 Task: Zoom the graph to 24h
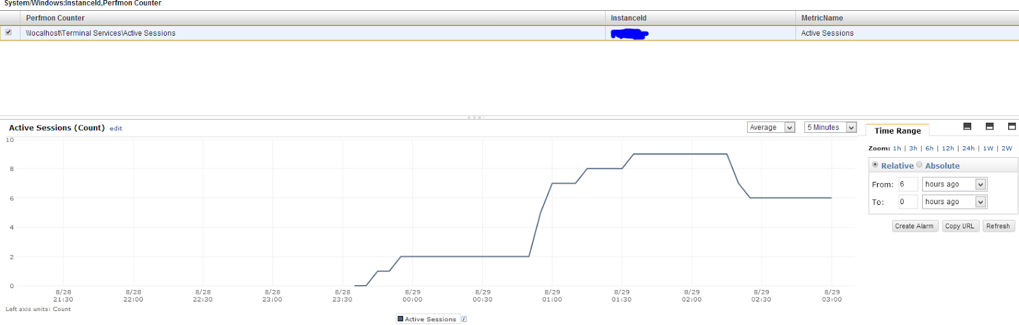point(968,148)
